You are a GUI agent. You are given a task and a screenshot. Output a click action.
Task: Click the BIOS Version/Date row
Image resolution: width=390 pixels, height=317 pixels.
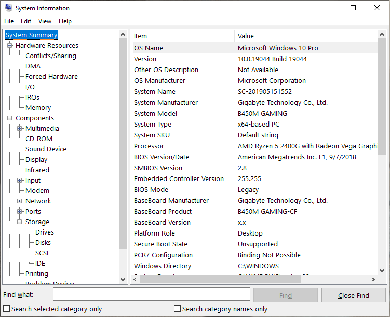[255, 157]
